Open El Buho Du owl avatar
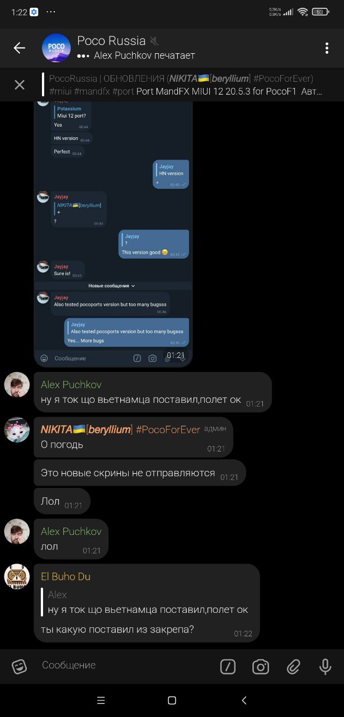Image resolution: width=344 pixels, height=717 pixels. [17, 576]
